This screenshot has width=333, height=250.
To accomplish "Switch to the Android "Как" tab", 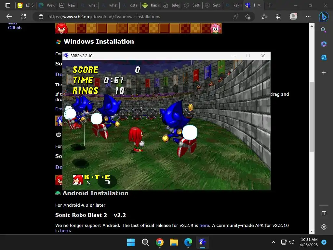I will 151,5.
